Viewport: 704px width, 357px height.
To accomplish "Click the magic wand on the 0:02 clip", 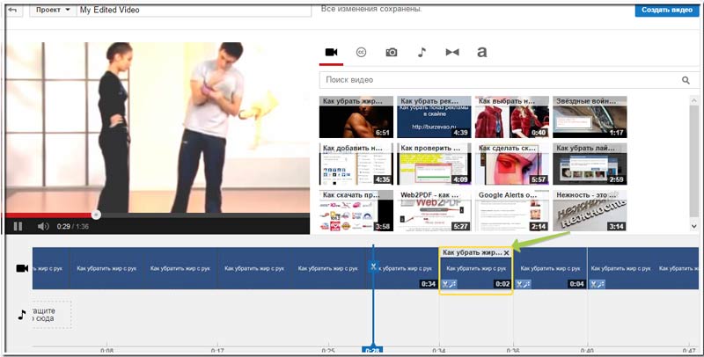I will tap(450, 284).
